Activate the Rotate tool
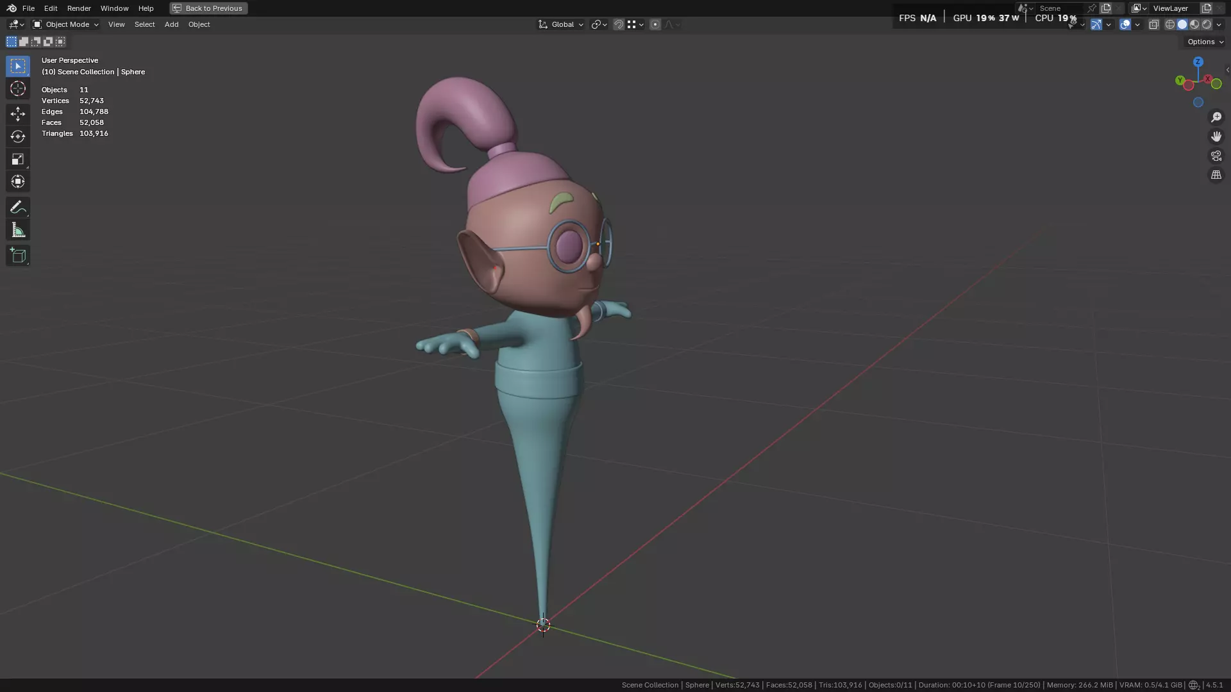 point(18,136)
